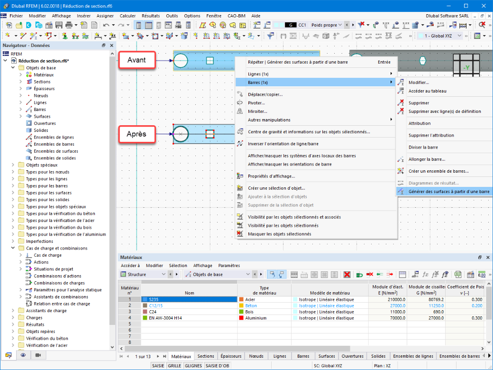Click the Print icon in toolbar
This screenshot has width=493, height=370.
69,25
